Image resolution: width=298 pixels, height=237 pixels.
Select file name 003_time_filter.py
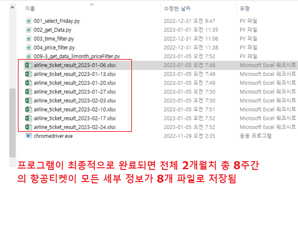point(54,38)
